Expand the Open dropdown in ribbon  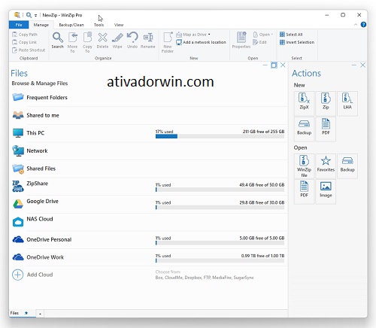[271, 35]
